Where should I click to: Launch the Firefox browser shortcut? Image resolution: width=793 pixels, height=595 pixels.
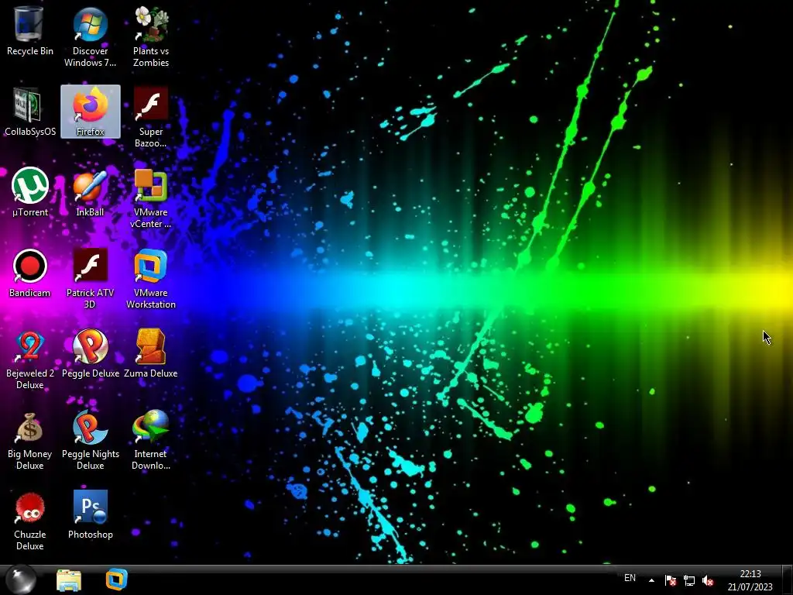point(90,112)
